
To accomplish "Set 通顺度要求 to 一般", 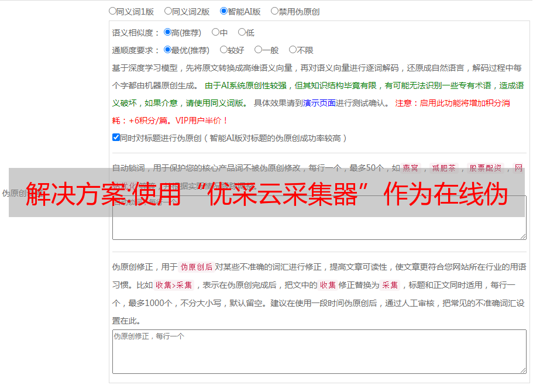I will coord(258,50).
